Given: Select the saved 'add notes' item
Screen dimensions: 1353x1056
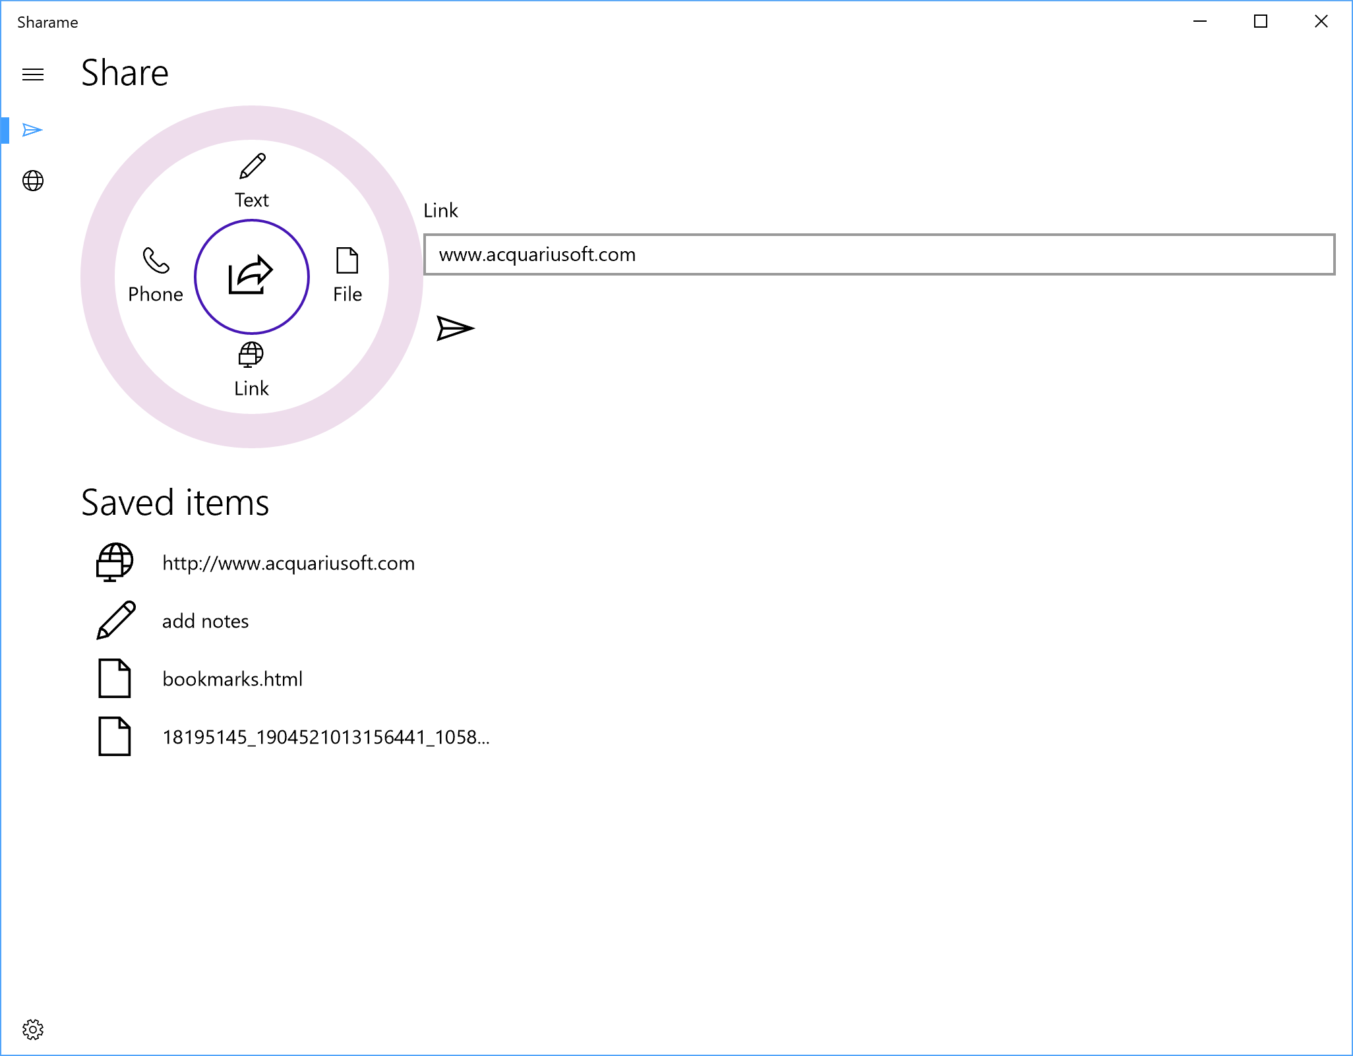Looking at the screenshot, I should (205, 622).
